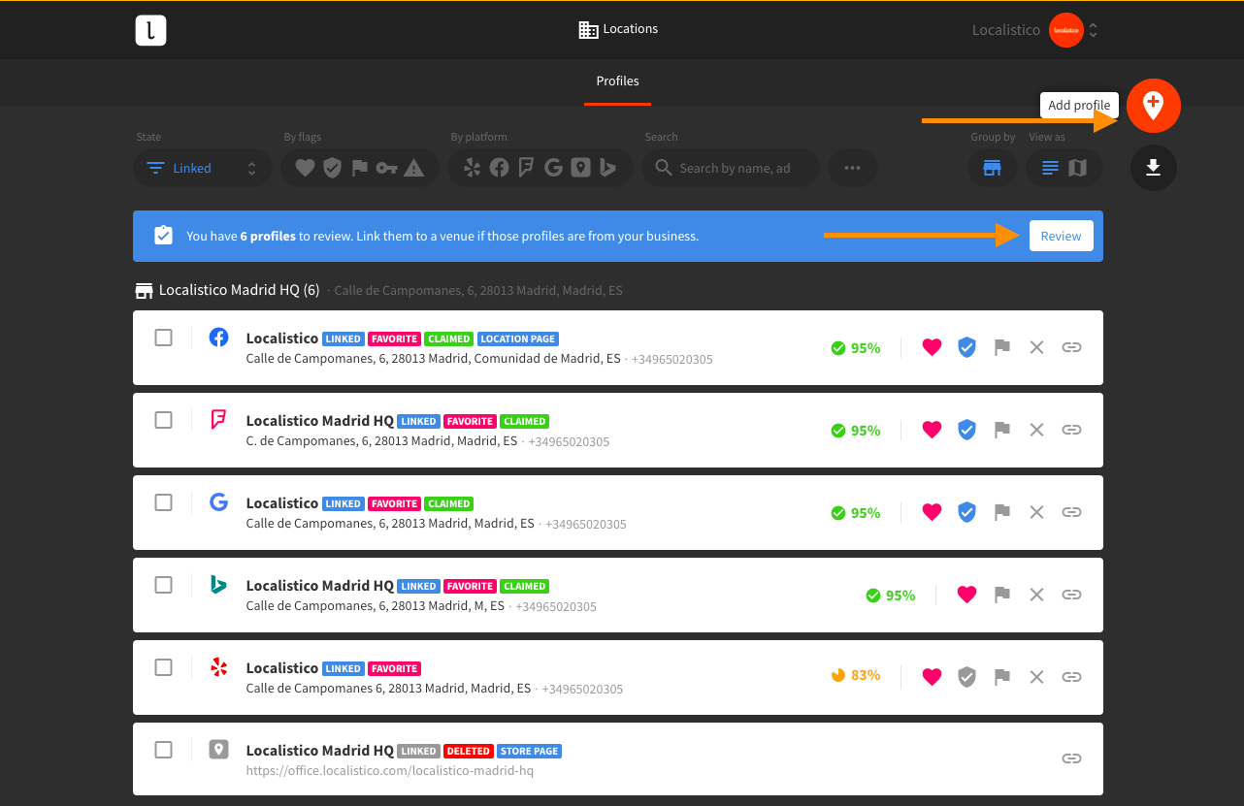Viewport: 1244px width, 806px height.
Task: Select the Google Localistico profile checkbox
Action: (164, 502)
